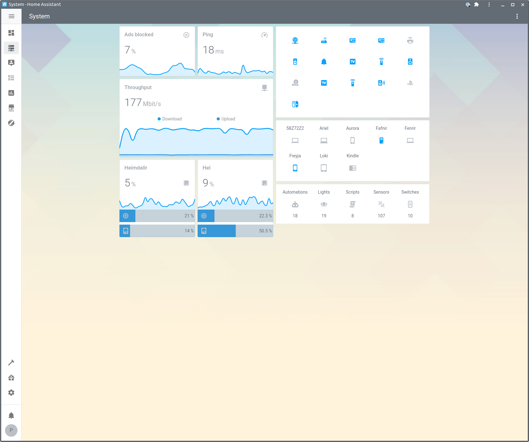Open dashboard overflow menu in System header
Image resolution: width=529 pixels, height=442 pixels.
(517, 16)
